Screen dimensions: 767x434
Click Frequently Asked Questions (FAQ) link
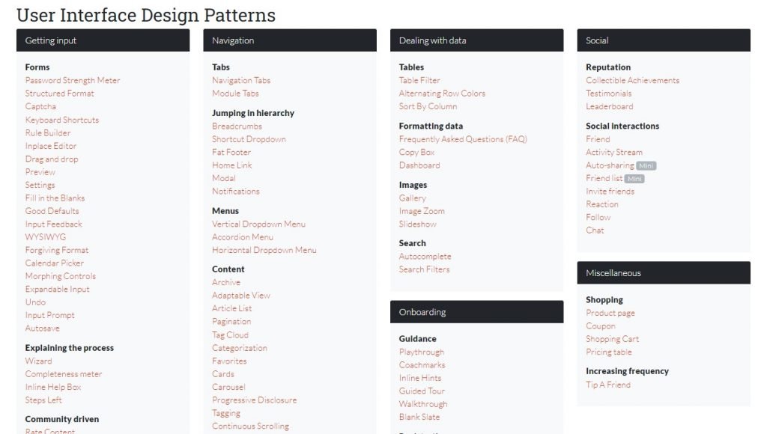pos(463,139)
